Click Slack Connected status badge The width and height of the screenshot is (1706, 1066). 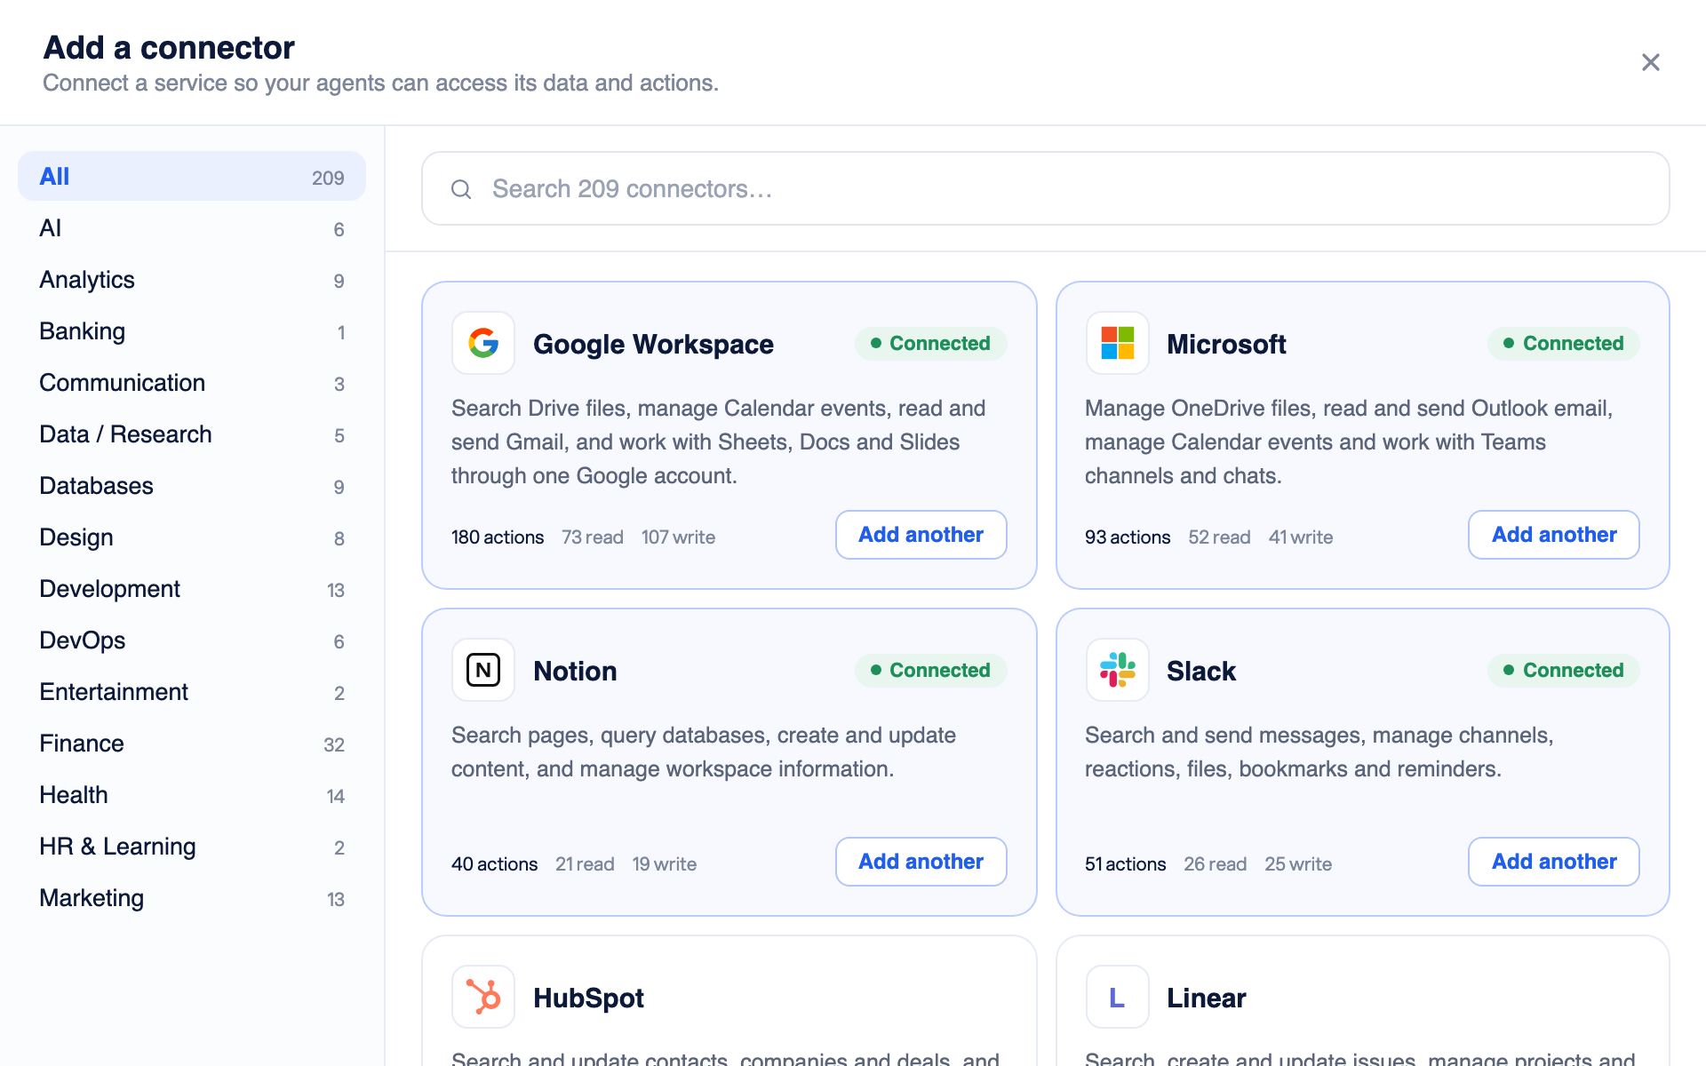coord(1563,671)
